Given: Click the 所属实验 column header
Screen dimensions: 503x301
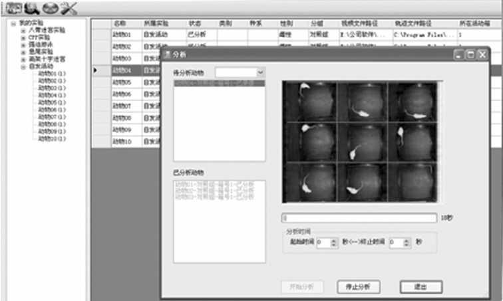Looking at the screenshot, I should [164, 24].
